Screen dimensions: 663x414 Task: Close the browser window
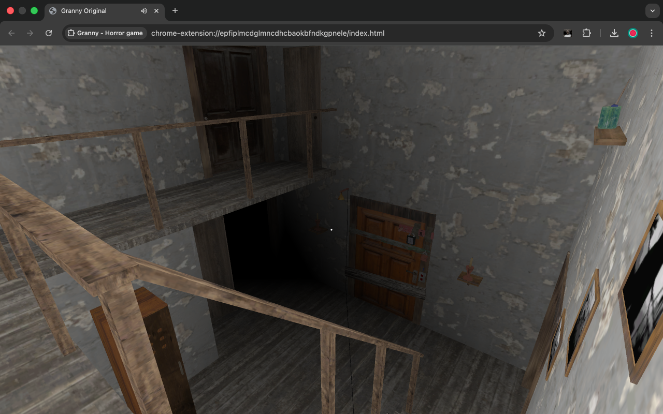(10, 11)
